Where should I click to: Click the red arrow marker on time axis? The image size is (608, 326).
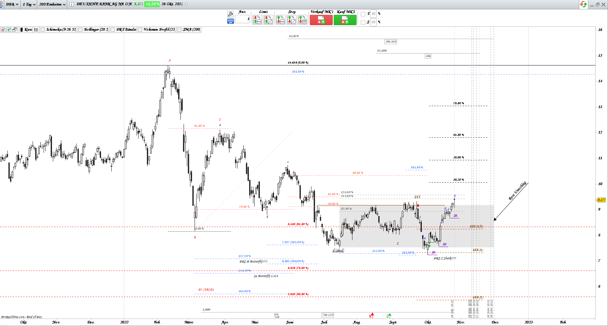(x=372, y=315)
